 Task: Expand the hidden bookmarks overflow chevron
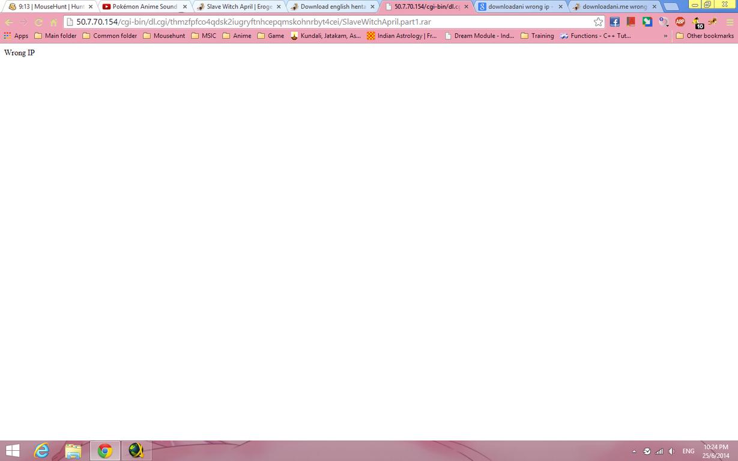click(665, 35)
